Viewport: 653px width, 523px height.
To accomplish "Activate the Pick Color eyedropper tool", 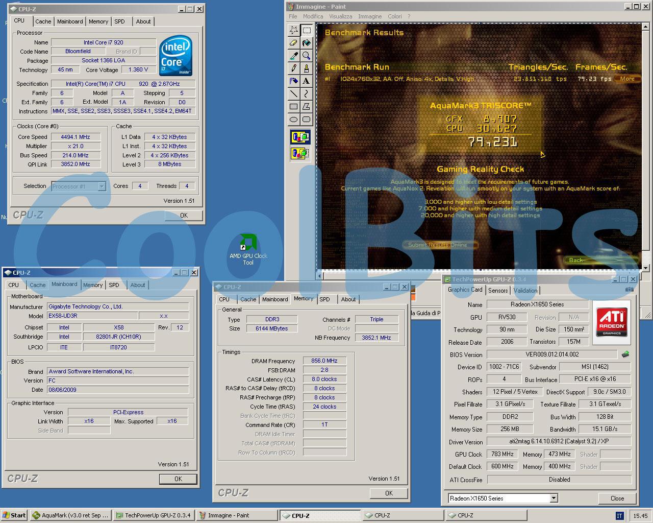I will [294, 56].
